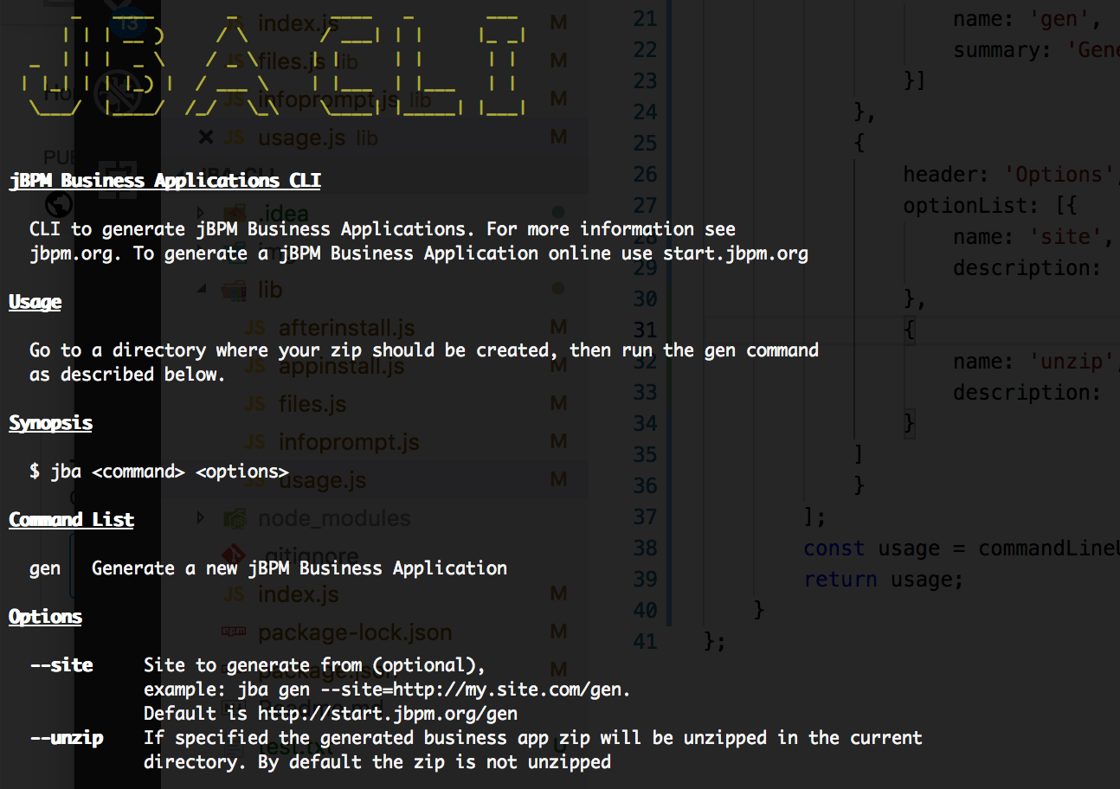The image size is (1120, 789).
Task: Click the 'Synopsis' heading in terminal
Action: point(50,423)
